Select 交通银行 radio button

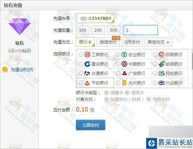pos(81,73)
